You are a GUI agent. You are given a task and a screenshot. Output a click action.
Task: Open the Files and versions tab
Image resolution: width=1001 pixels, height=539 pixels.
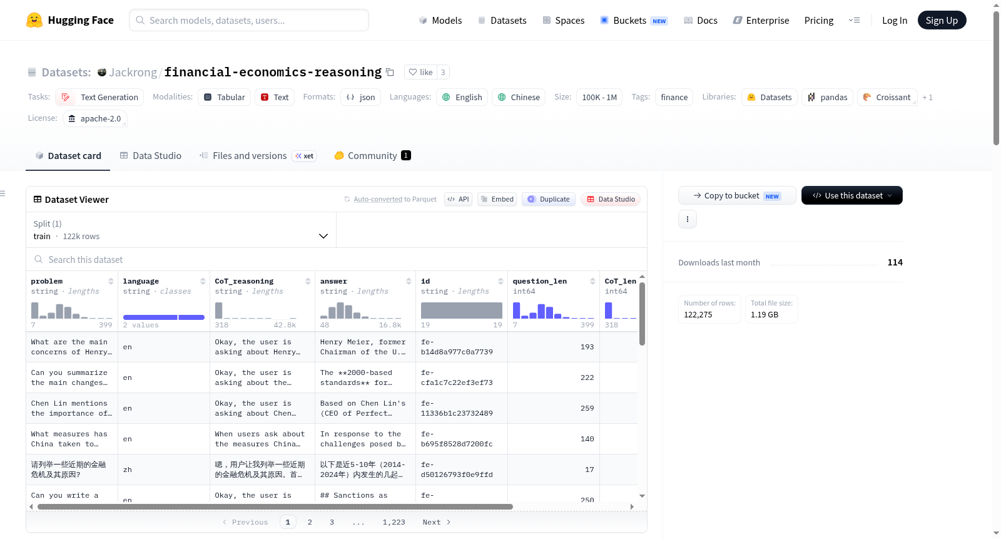(257, 156)
